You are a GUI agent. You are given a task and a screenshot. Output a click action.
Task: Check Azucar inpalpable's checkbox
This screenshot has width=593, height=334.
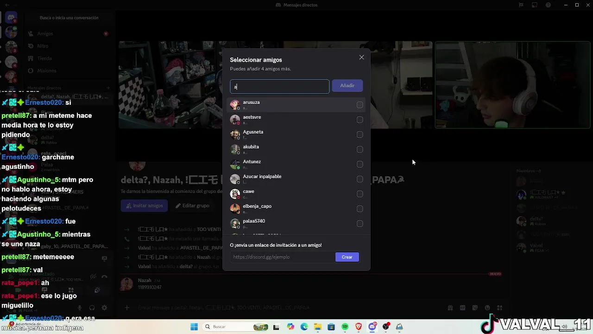point(360,179)
